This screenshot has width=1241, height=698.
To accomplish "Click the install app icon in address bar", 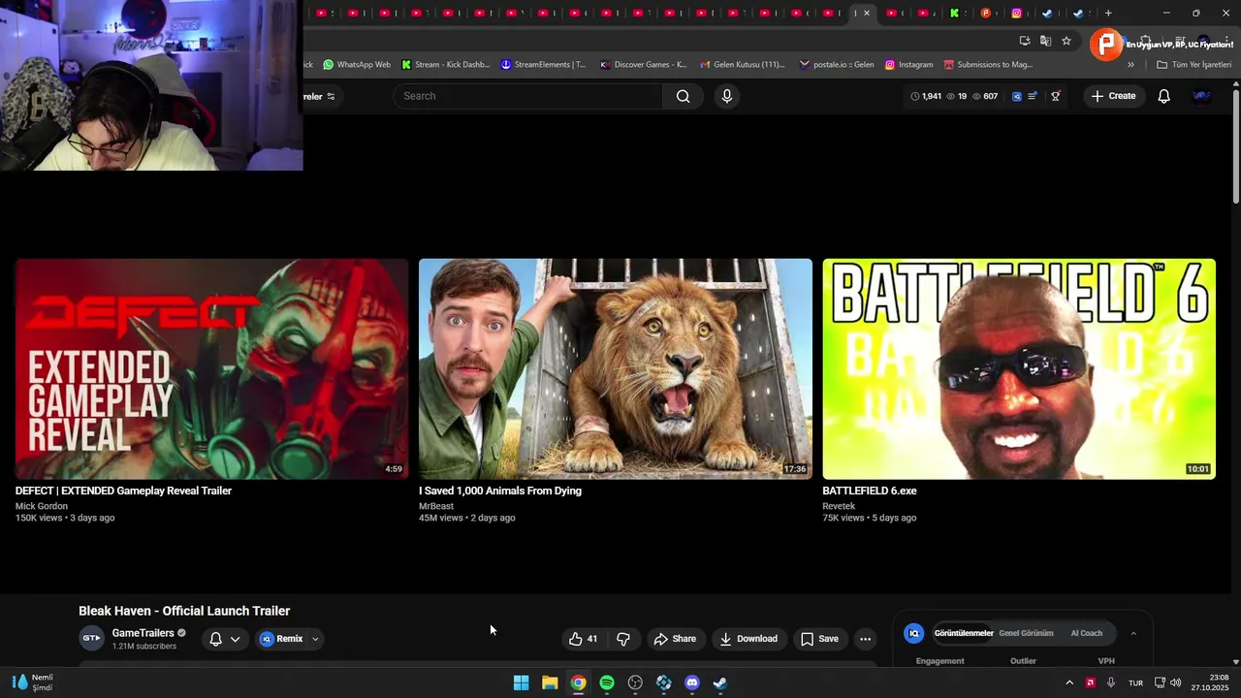I will coord(1025,41).
